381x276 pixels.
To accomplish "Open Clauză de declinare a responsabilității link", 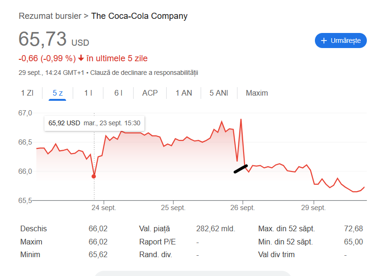I will [x=144, y=73].
